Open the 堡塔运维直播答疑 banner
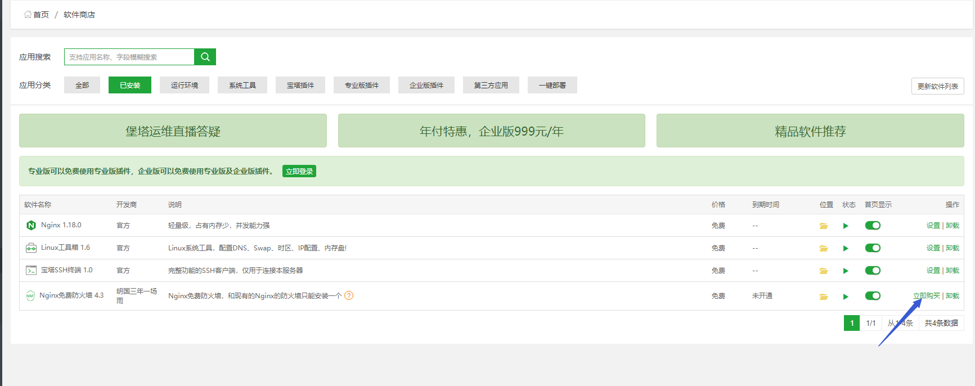The image size is (975, 386). 173,131
